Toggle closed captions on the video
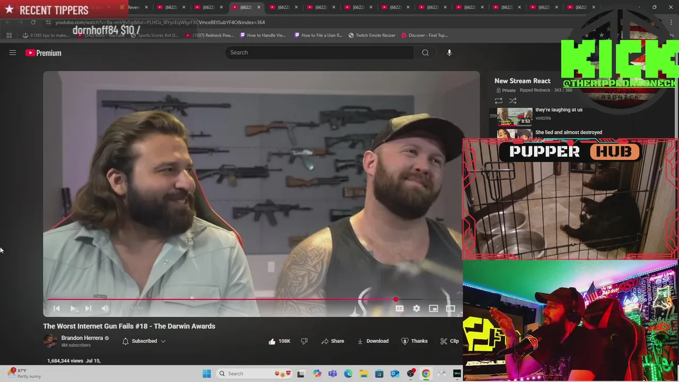 tap(399, 308)
